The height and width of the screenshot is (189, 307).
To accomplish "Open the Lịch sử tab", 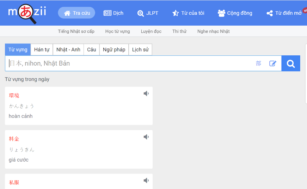I will [140, 49].
